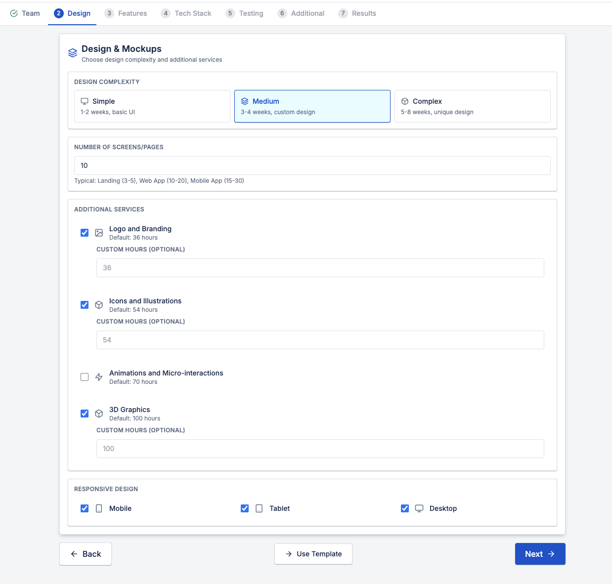The image size is (612, 584).
Task: Click the monitor icon on Simple complexity card
Action: [x=85, y=101]
